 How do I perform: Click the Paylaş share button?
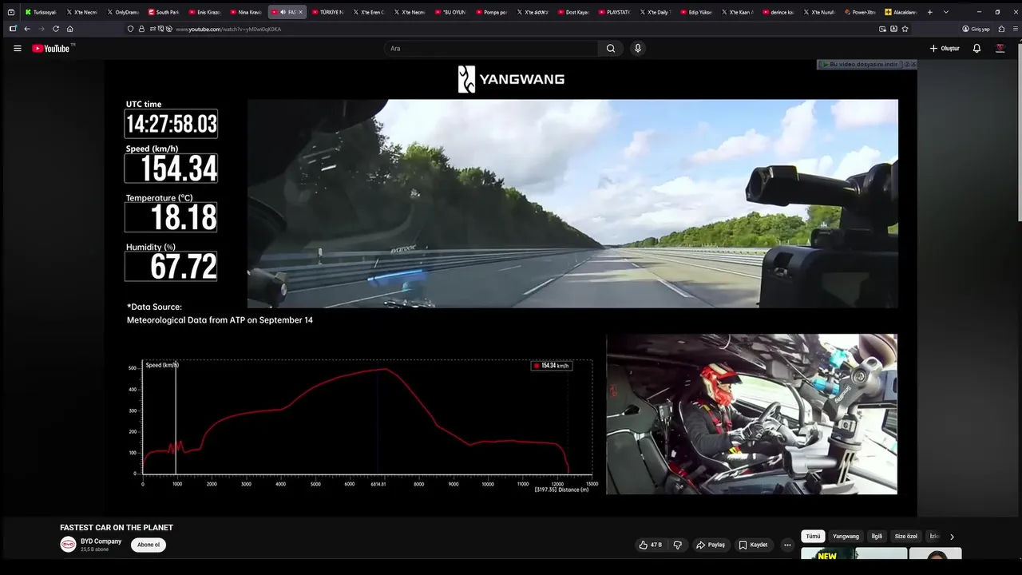pyautogui.click(x=711, y=545)
